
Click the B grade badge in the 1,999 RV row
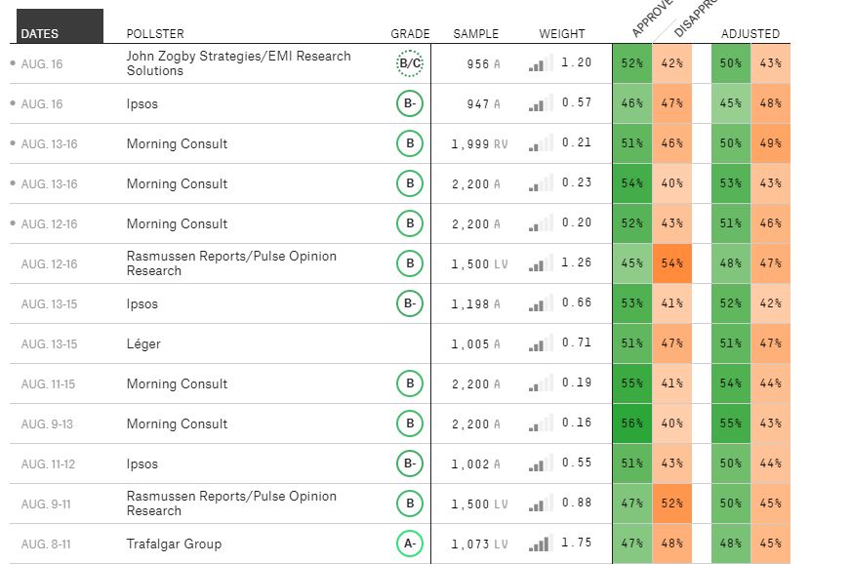410,143
